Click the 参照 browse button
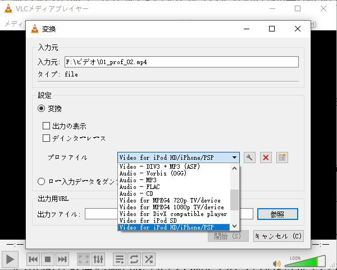The height and width of the screenshot is (270, 337). click(277, 214)
